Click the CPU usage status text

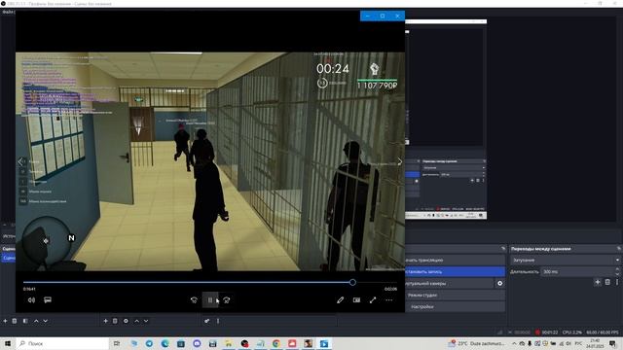pyautogui.click(x=572, y=332)
